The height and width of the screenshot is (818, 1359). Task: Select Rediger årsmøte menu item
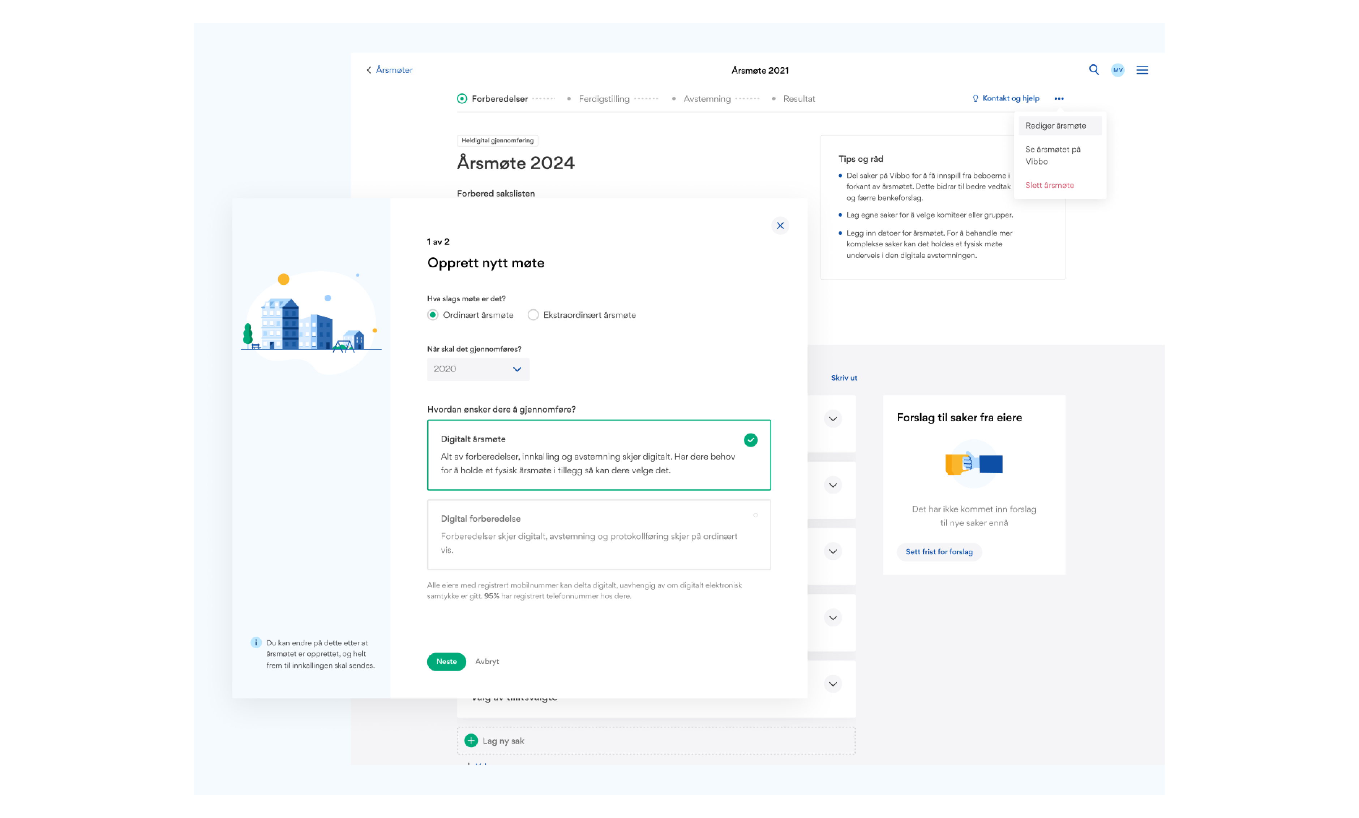[1055, 126]
